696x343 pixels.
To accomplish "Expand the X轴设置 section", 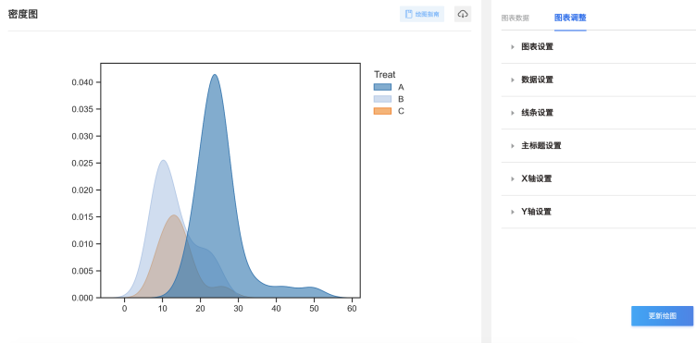I will 598,179.
